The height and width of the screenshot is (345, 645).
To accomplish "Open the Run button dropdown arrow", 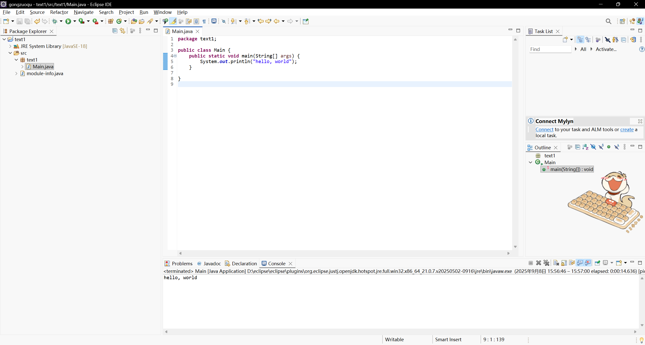I will [x=75, y=21].
